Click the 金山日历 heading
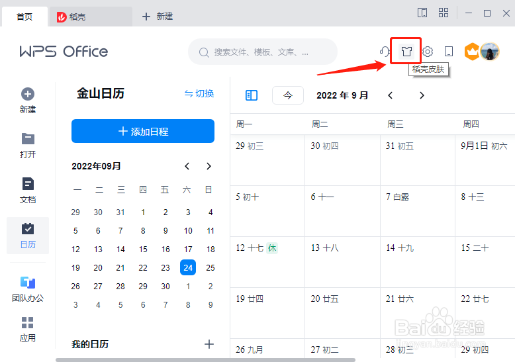The width and height of the screenshot is (515, 362). [x=101, y=93]
